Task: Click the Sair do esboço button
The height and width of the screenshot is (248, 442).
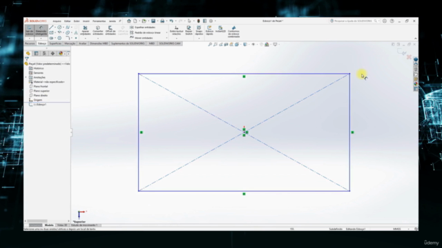Action: 29,30
